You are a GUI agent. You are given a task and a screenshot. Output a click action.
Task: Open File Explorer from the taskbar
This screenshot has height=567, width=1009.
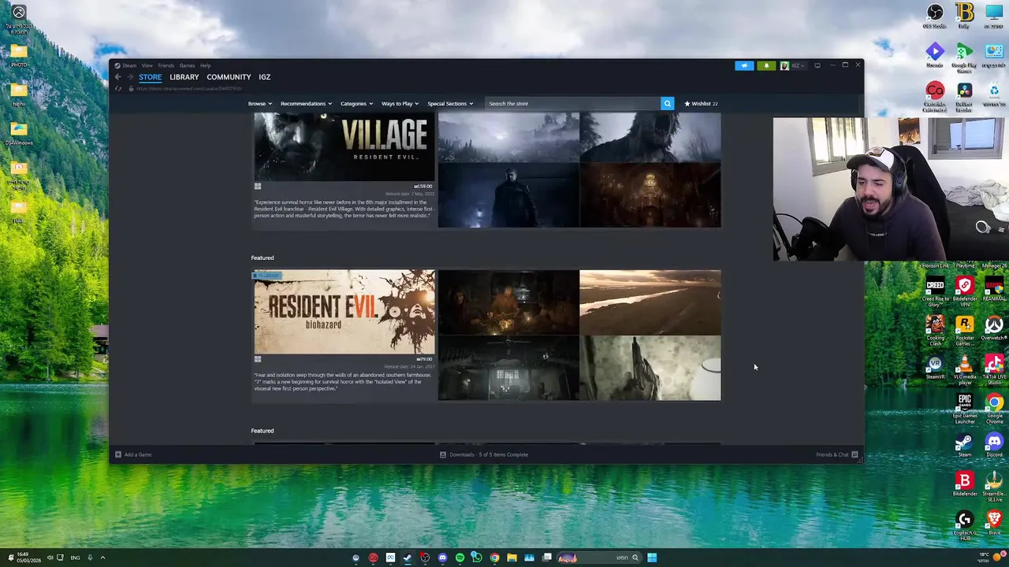click(x=512, y=558)
